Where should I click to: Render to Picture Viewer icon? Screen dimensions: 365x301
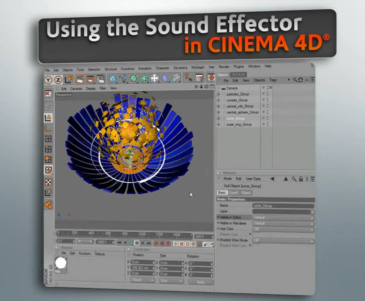click(90, 79)
